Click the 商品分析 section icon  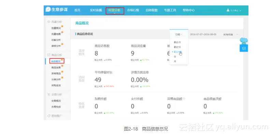49,55
